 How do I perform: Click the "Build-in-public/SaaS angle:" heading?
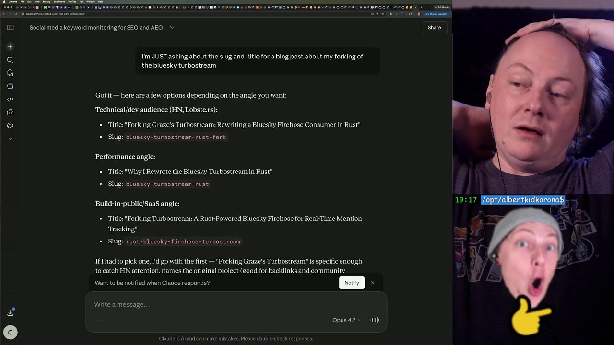click(137, 204)
